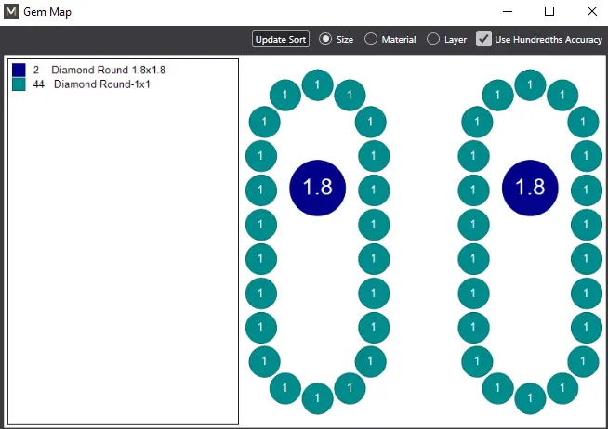Screen dimensions: 608x429
Task: Click the Update Sort button
Action: [x=281, y=39]
